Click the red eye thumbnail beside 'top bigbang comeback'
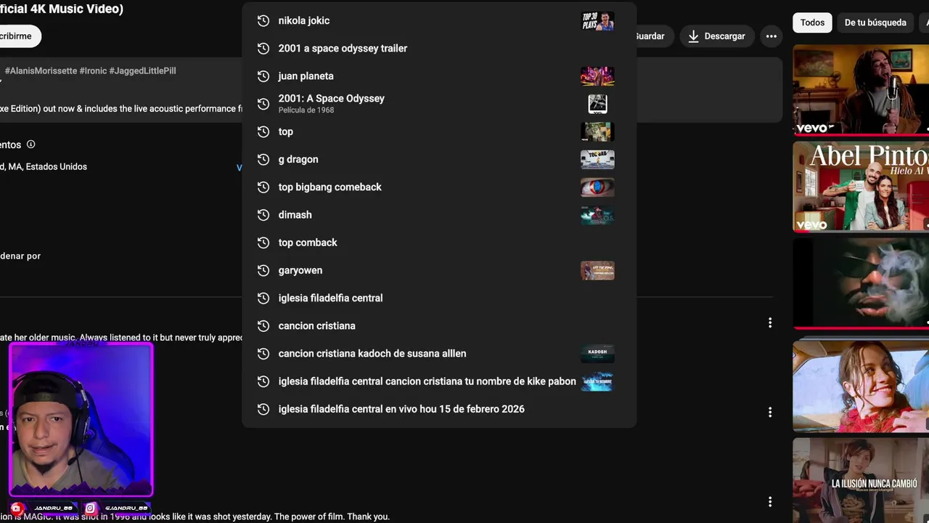The image size is (929, 523). click(597, 187)
